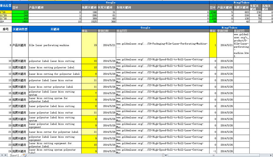Click the Bing/Yahoo green total cell 1046

point(213,12)
